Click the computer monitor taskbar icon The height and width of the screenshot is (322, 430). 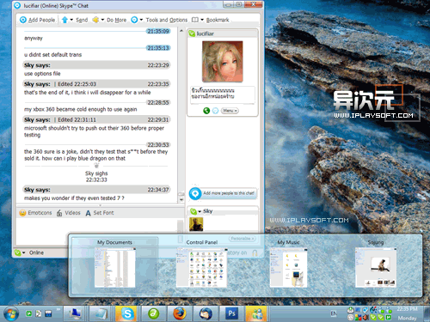[75, 314]
